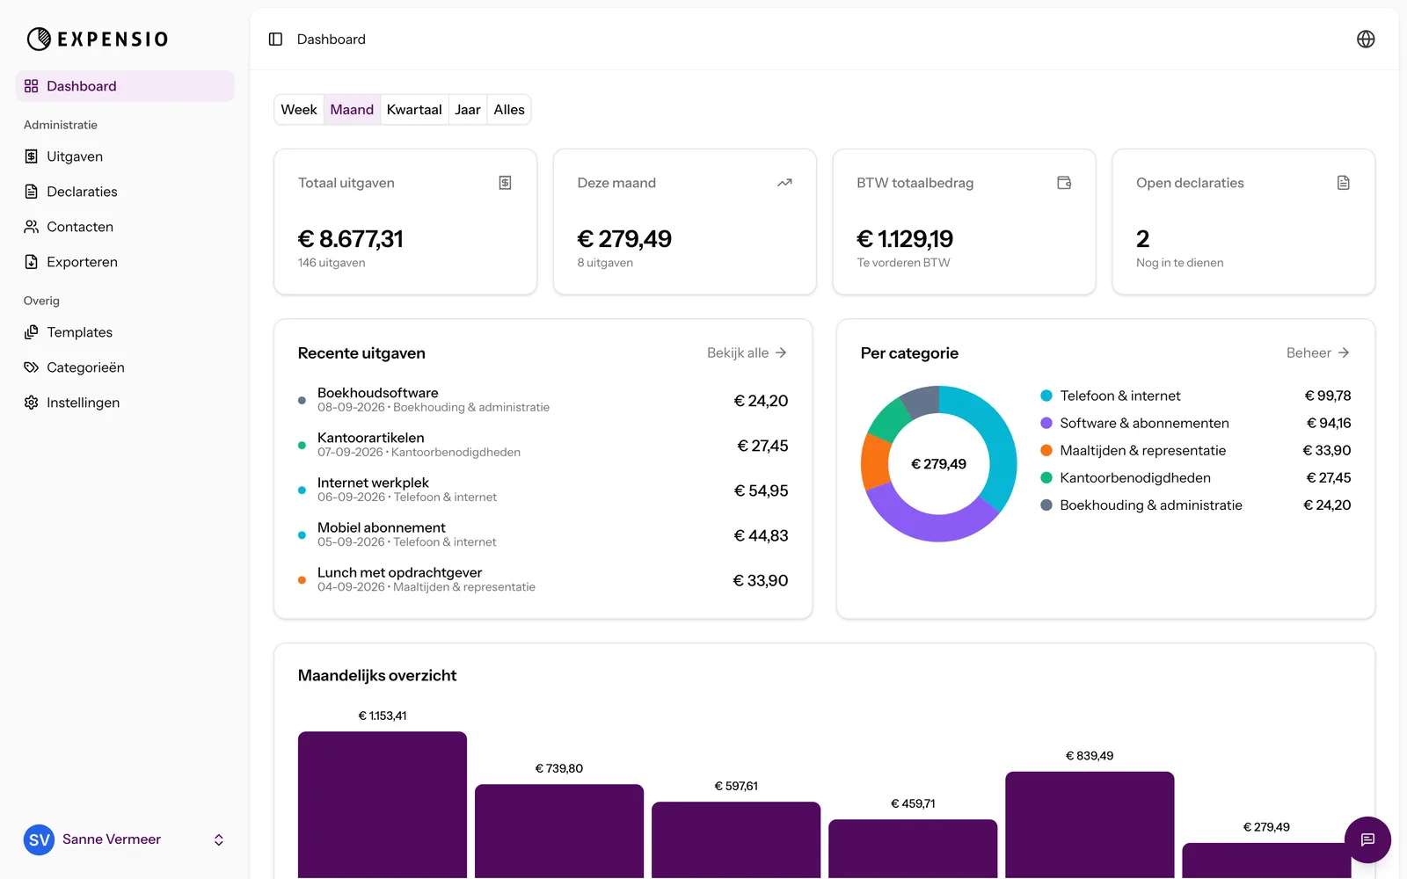
Task: Click the Maaltijden & representatie legend entry
Action: [1196, 451]
